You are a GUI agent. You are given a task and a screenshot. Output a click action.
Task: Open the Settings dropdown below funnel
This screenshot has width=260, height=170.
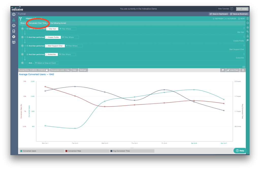(x=83, y=70)
